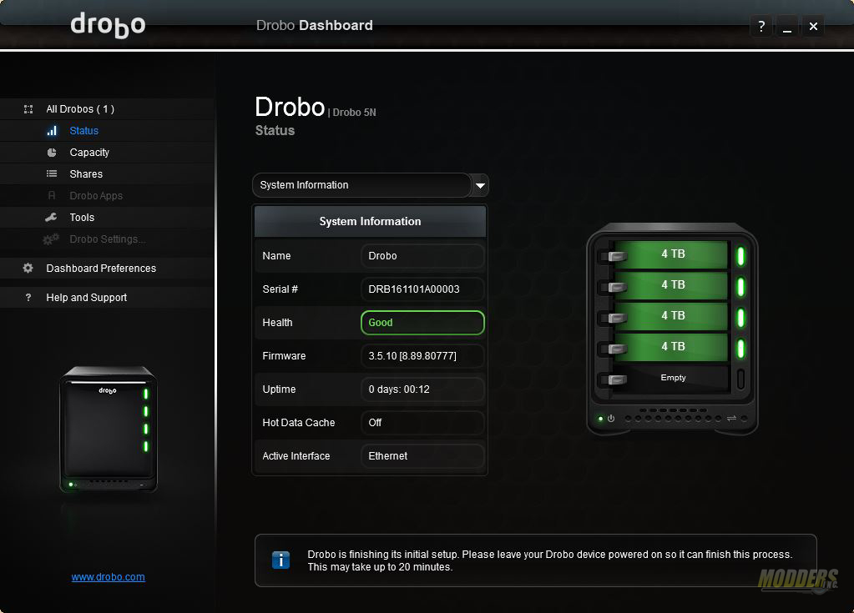Click the Health value Good

tap(422, 323)
